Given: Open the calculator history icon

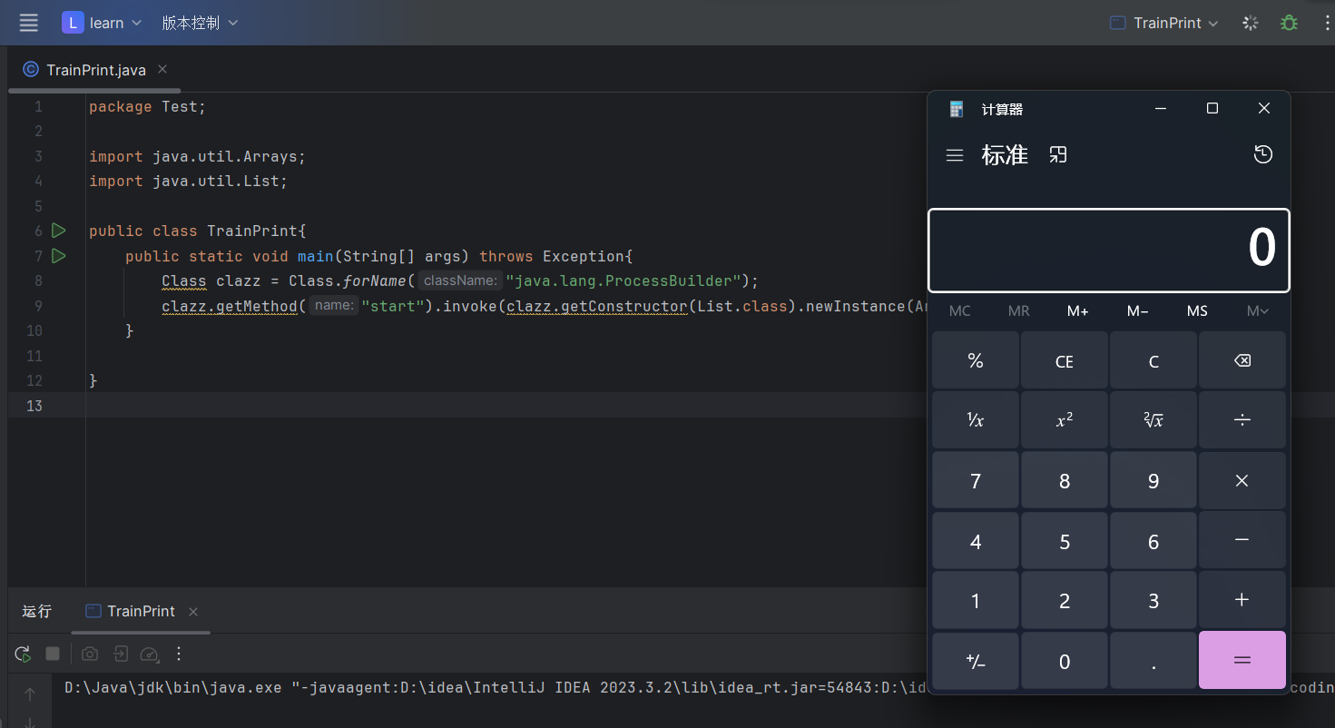Looking at the screenshot, I should pyautogui.click(x=1262, y=154).
